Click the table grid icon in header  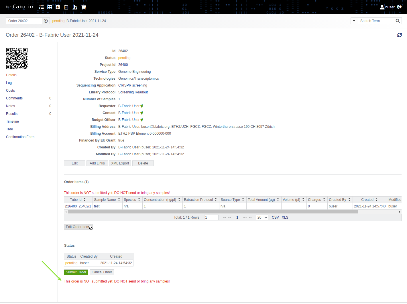50,7
